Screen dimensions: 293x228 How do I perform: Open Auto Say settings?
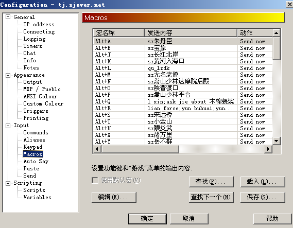pyautogui.click(x=36, y=161)
